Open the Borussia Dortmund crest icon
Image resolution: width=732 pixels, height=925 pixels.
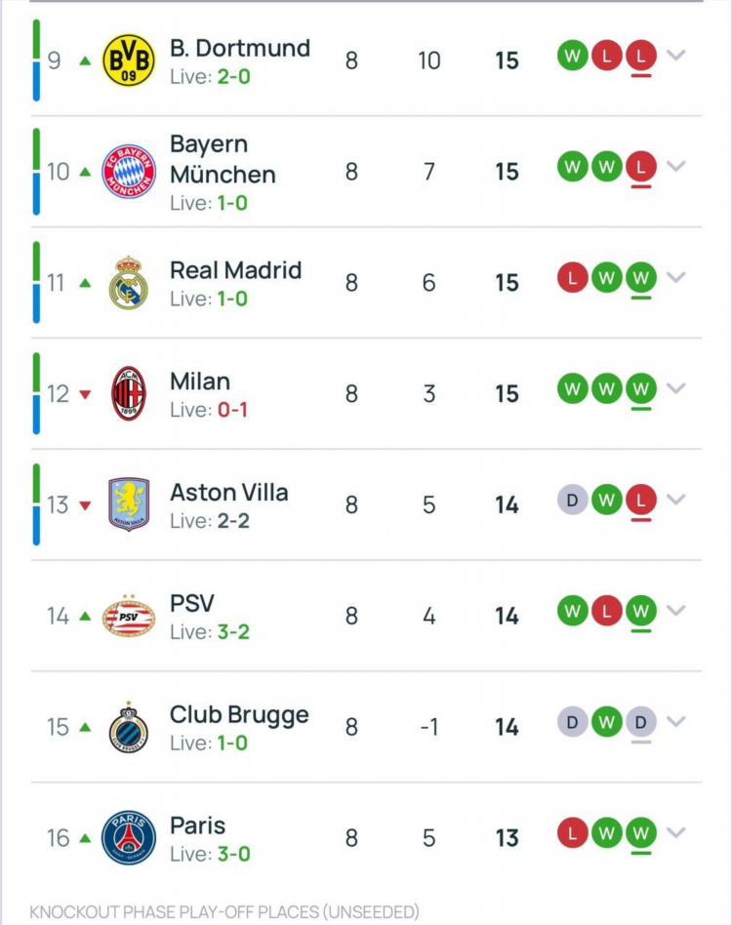pos(129,60)
